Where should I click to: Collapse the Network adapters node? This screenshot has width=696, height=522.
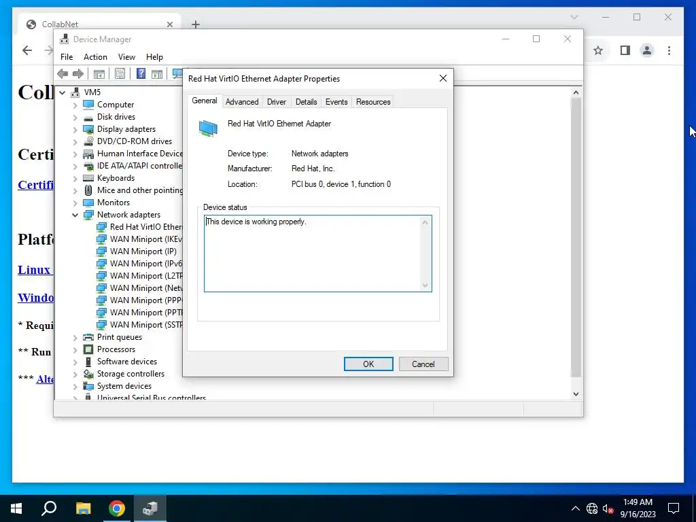point(75,215)
